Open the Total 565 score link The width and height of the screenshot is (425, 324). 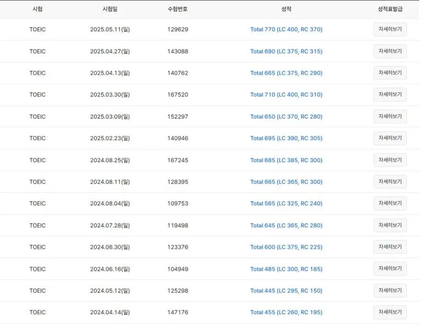pyautogui.click(x=286, y=203)
